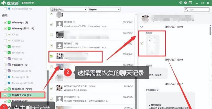Uncheck the Viber附件 (10) checkbox
The height and width of the screenshot is (109, 212).
pyautogui.click(x=5, y=65)
